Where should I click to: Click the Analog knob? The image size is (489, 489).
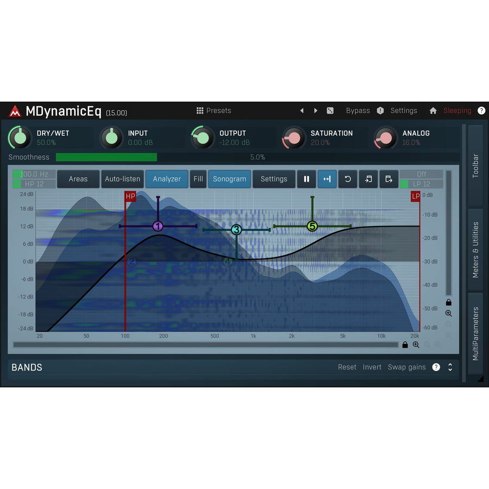[386, 137]
